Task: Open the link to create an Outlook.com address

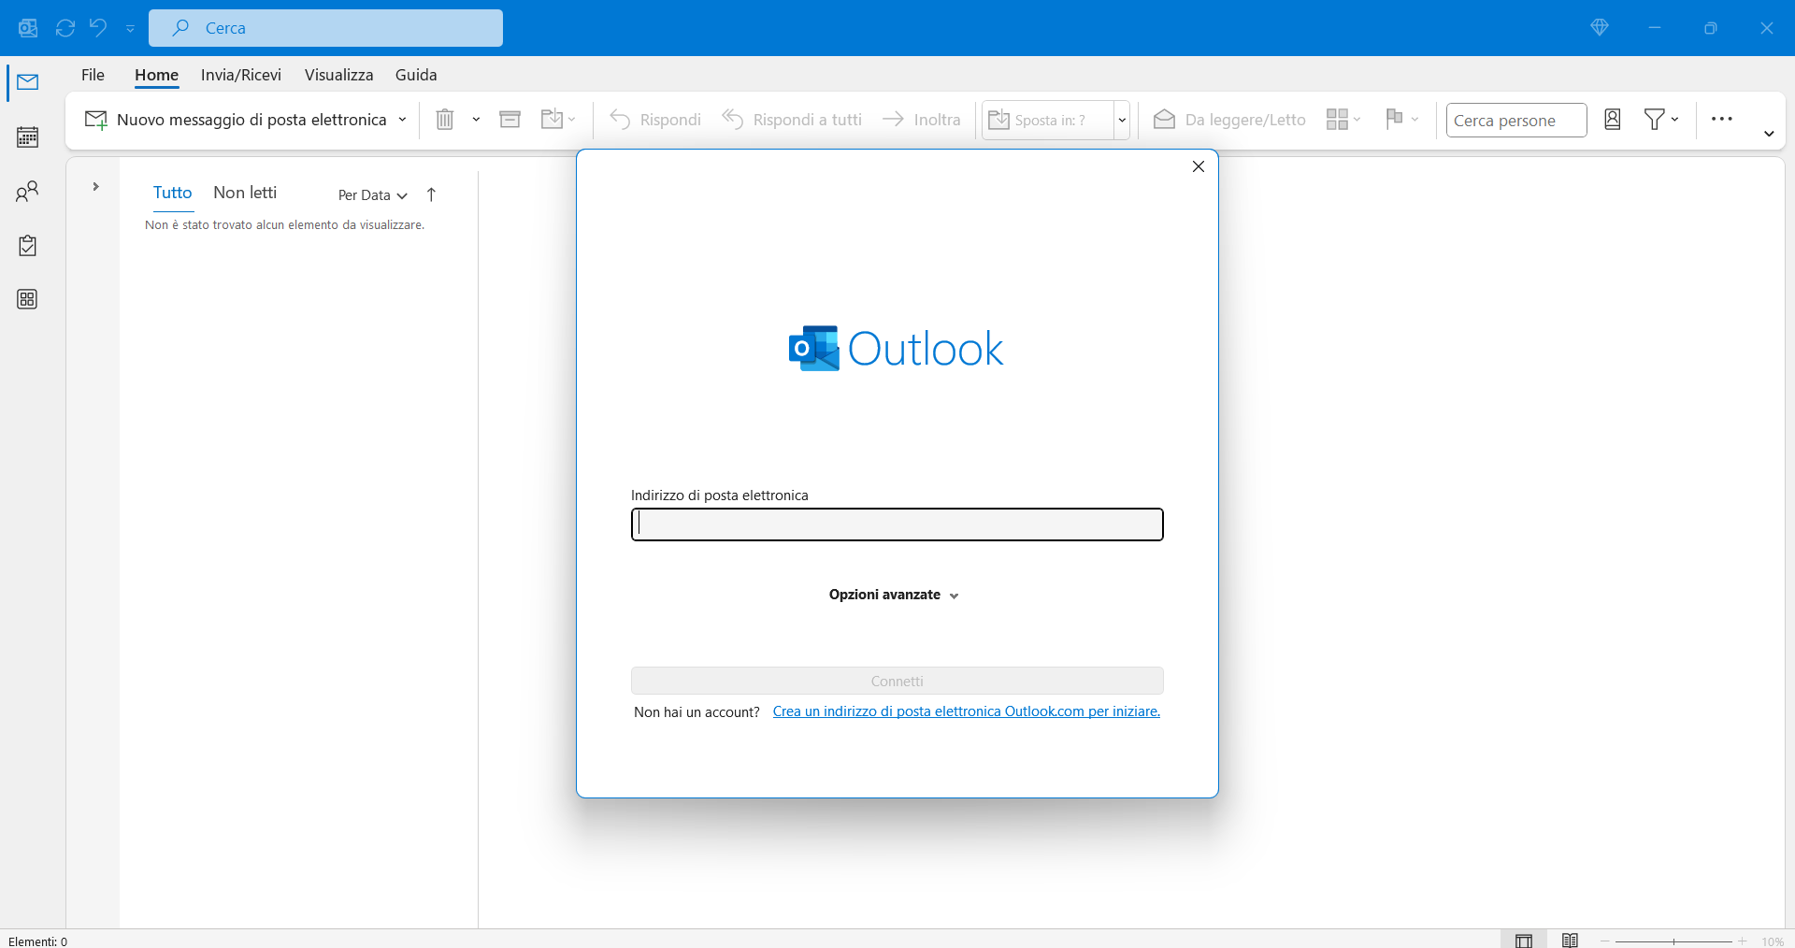Action: (966, 711)
